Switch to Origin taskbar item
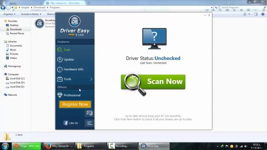The width and height of the screenshot is (267, 150). pos(26,146)
